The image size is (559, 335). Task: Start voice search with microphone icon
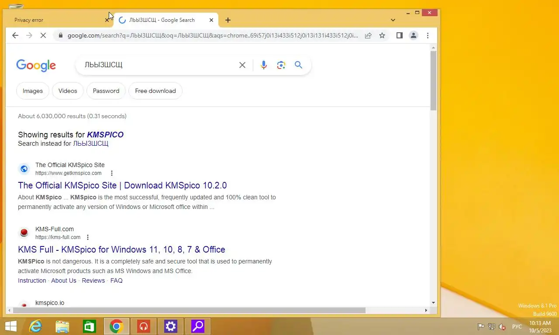pyautogui.click(x=264, y=65)
